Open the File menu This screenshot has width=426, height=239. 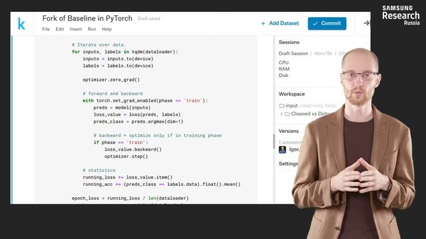pos(46,29)
